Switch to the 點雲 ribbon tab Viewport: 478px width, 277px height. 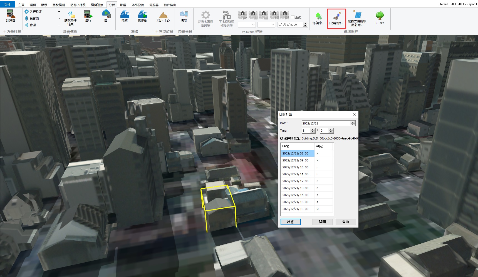pos(123,5)
